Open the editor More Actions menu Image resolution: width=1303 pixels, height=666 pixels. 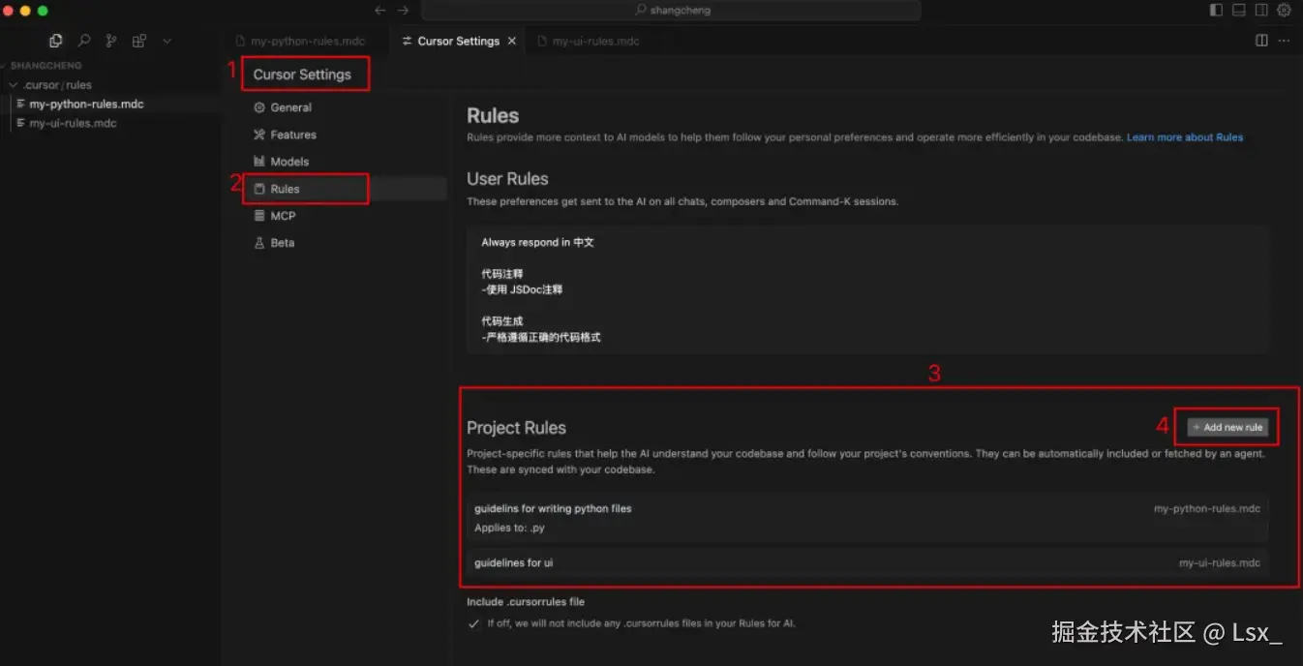(1285, 41)
